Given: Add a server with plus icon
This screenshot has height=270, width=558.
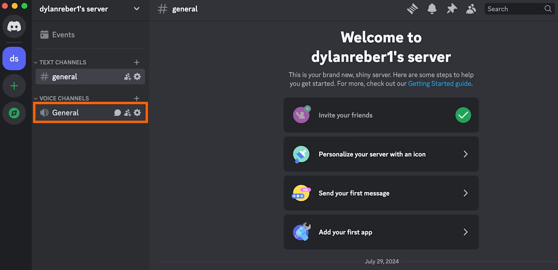Looking at the screenshot, I should (x=14, y=86).
